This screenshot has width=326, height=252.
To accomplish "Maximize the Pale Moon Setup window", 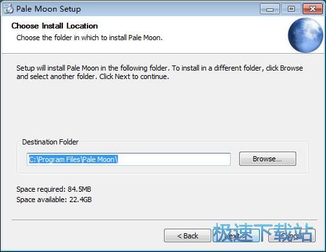I will pos(291,9).
